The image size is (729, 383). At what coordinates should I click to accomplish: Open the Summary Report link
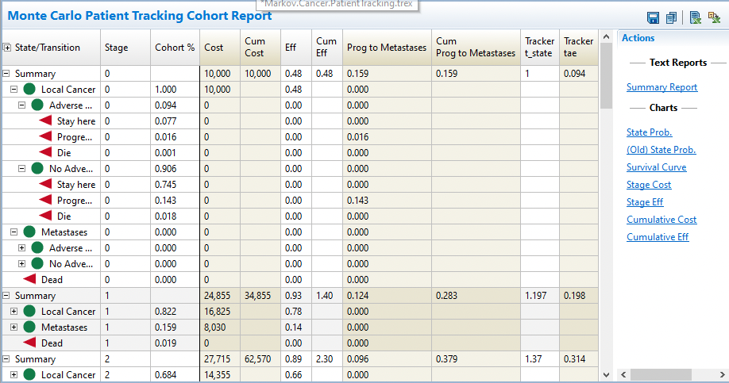coord(661,87)
